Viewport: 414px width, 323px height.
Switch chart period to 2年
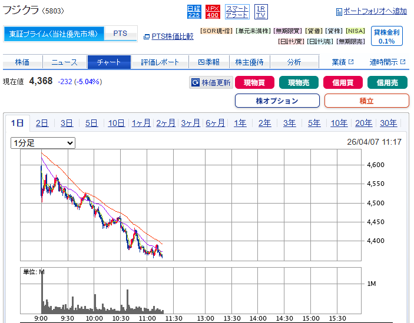[265, 123]
